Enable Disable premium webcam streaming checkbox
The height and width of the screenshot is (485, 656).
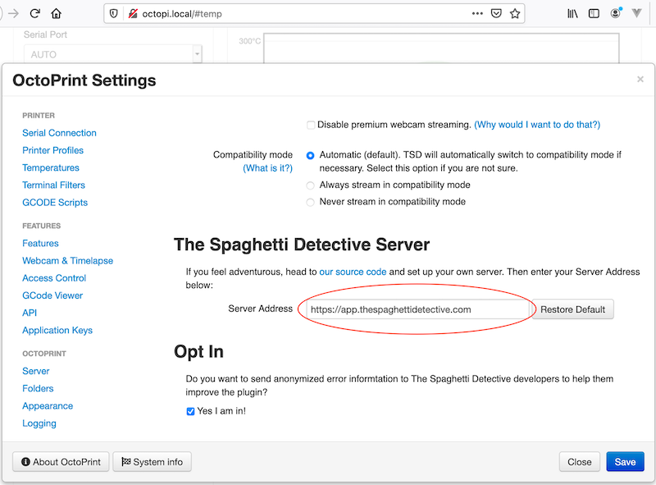click(x=311, y=125)
